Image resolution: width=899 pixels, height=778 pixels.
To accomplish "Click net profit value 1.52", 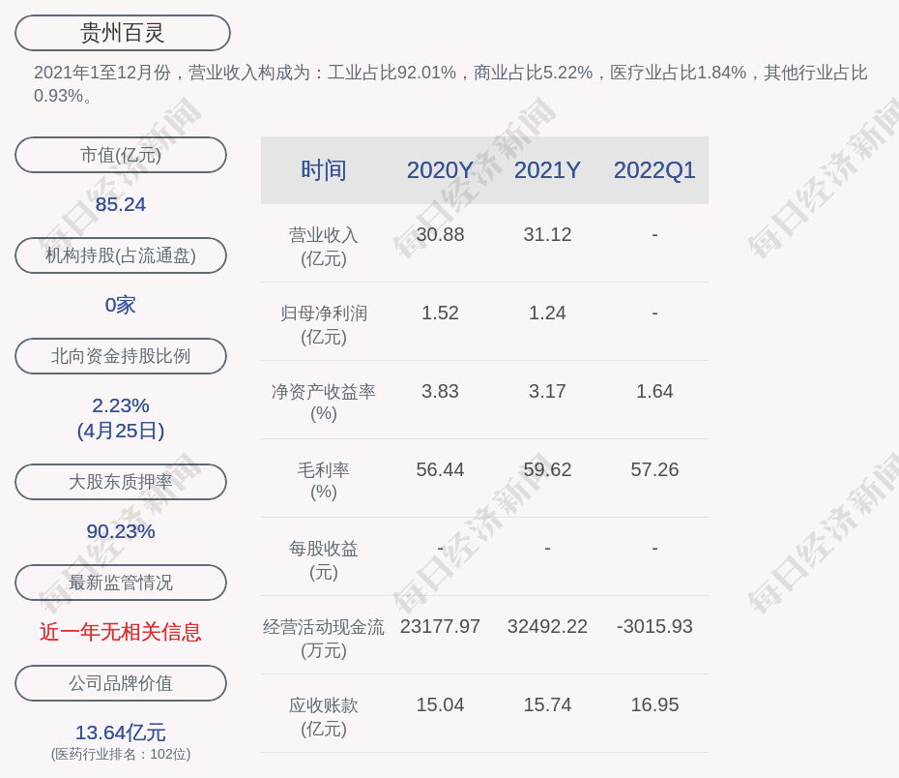I will (x=440, y=314).
